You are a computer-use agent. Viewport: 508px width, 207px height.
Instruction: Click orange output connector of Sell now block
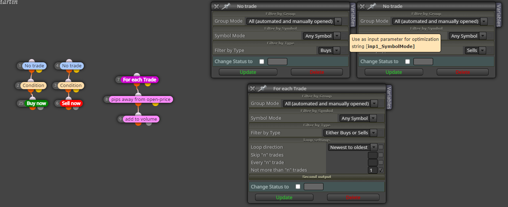tap(68, 107)
